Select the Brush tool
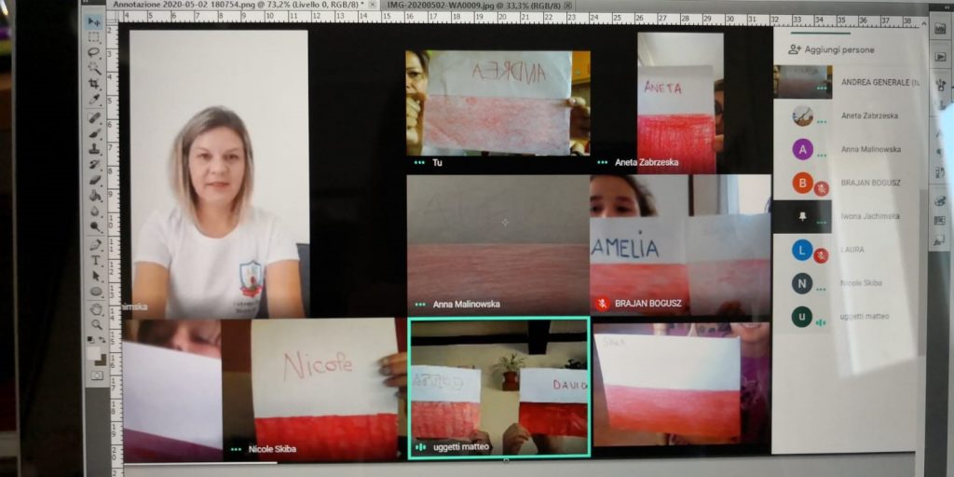This screenshot has width=954, height=477. pos(94,132)
